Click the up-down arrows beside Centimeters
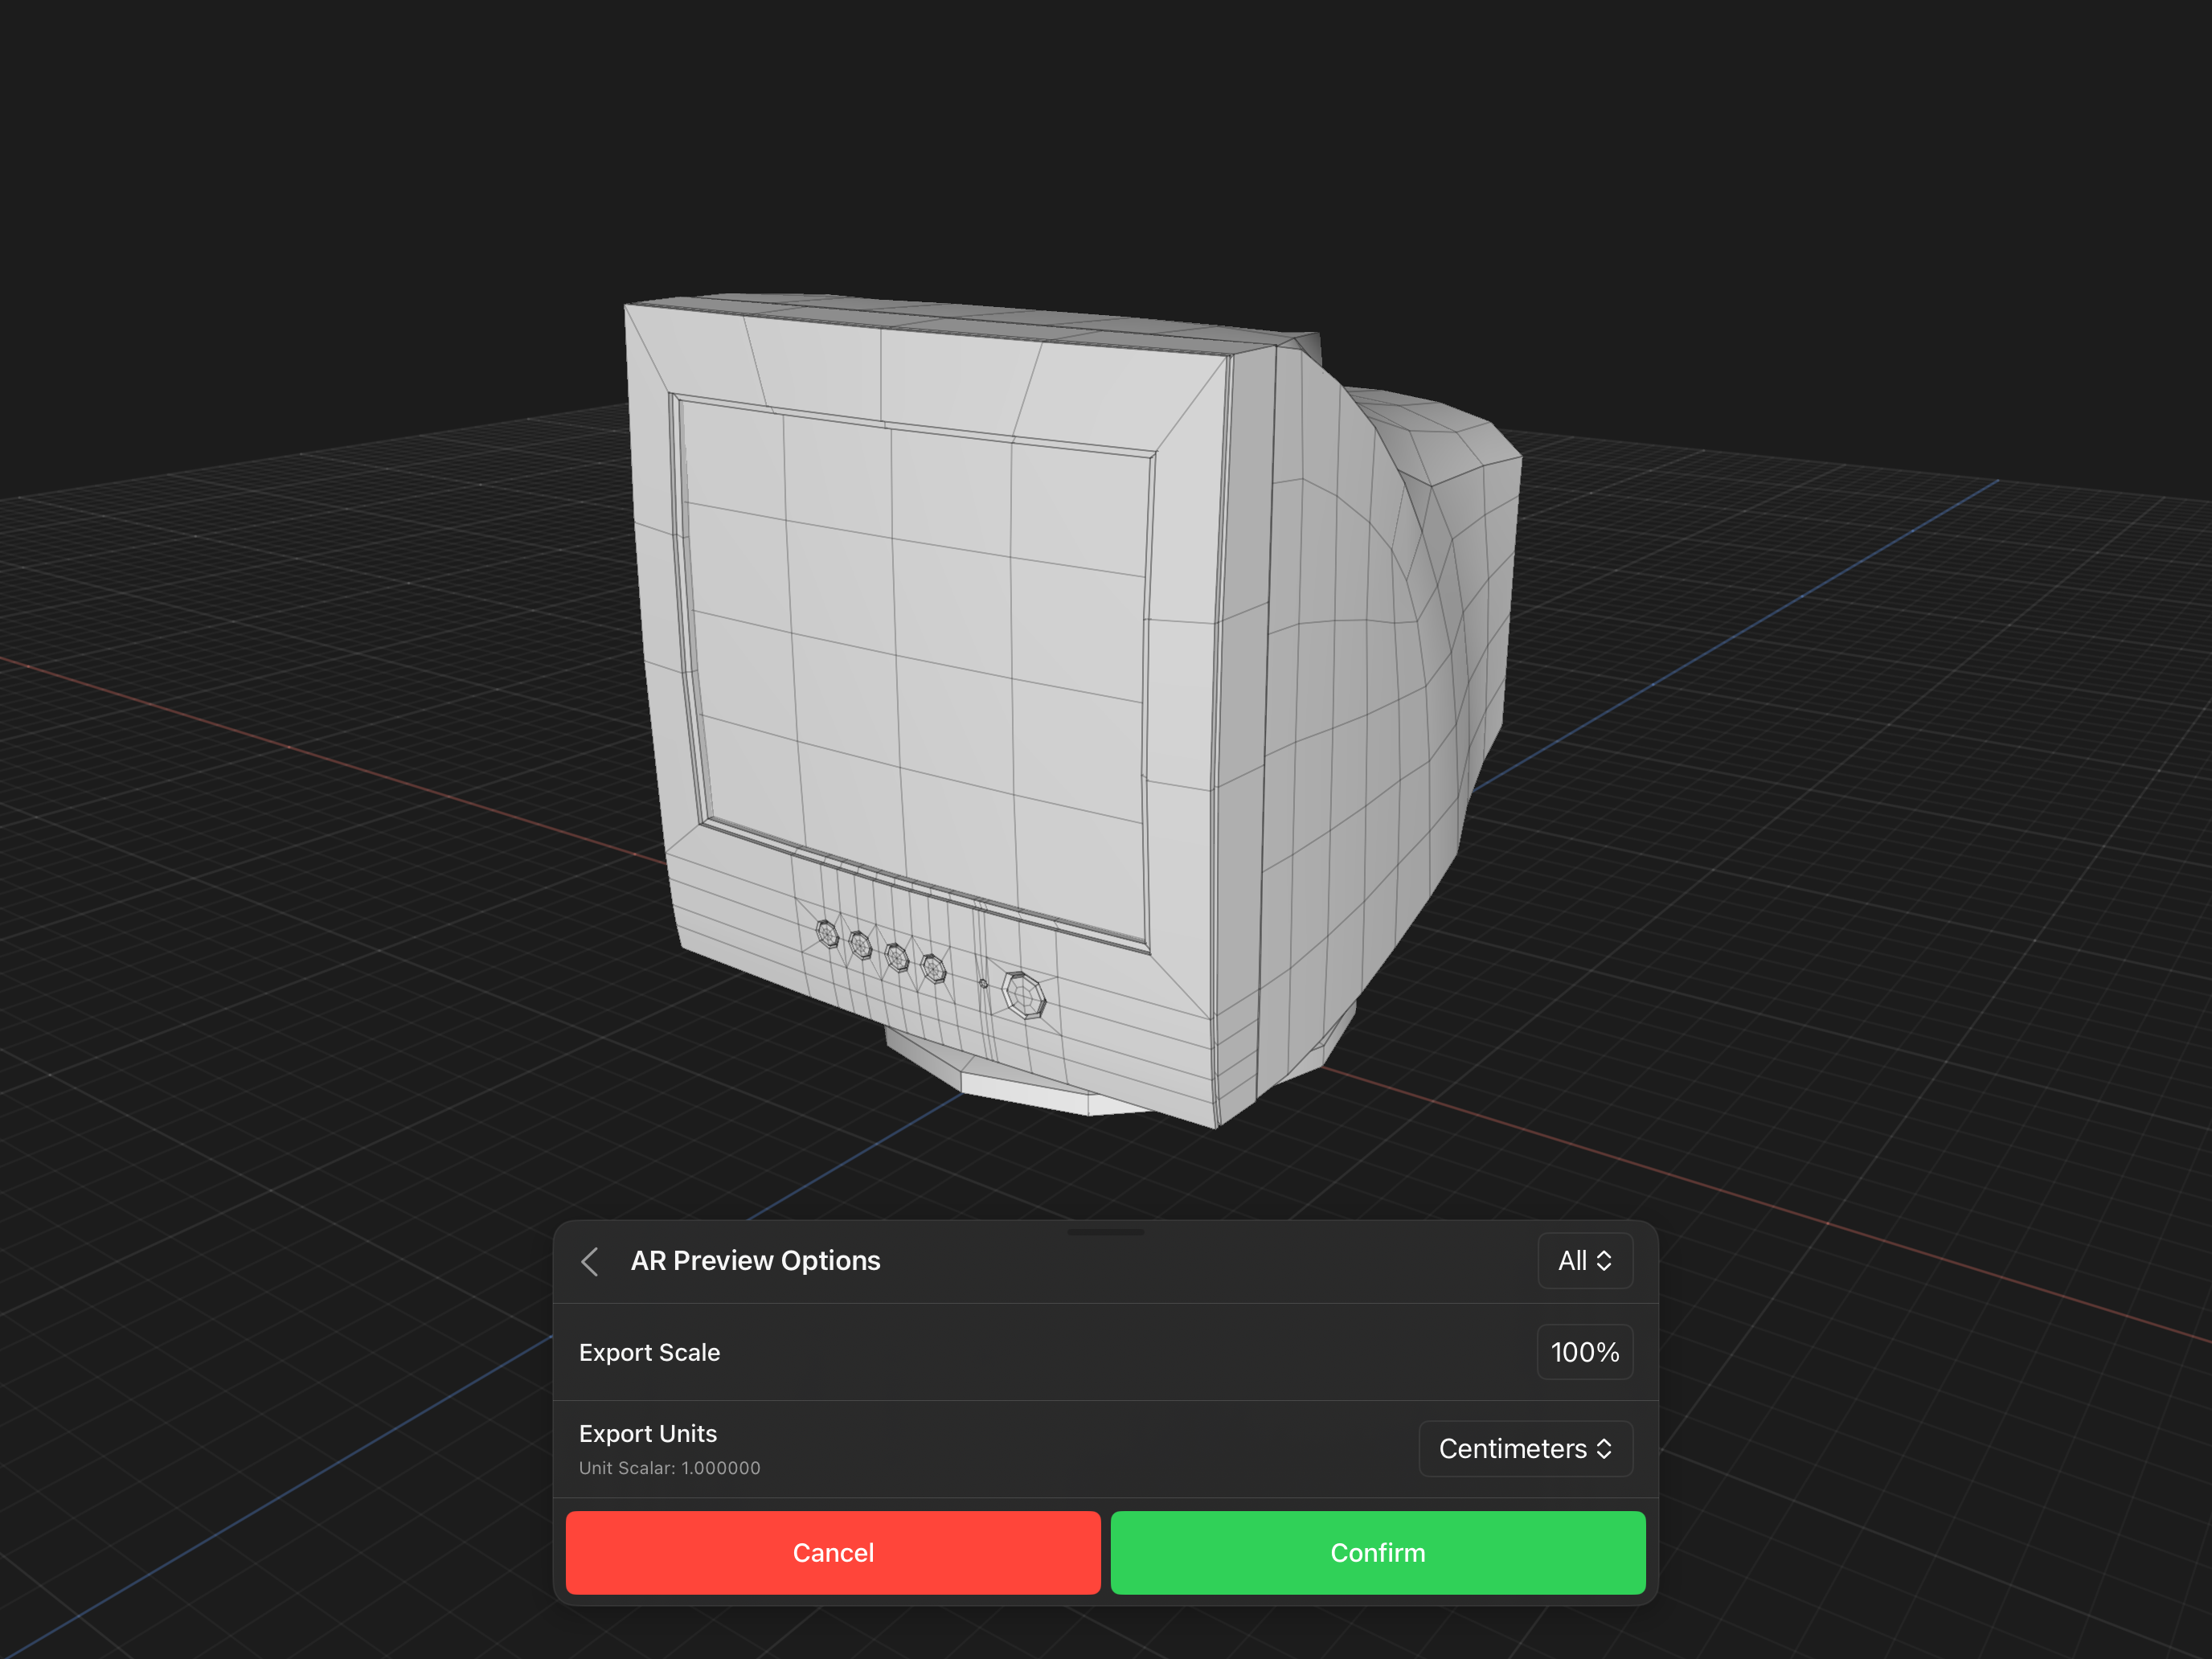This screenshot has width=2212, height=1659. (1604, 1448)
